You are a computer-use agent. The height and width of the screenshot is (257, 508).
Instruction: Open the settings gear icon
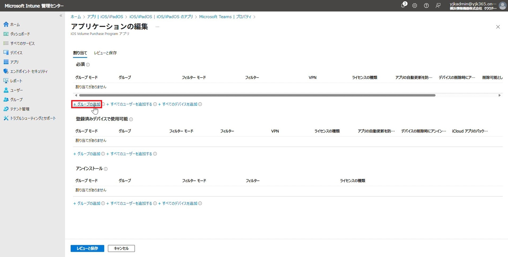click(x=415, y=6)
